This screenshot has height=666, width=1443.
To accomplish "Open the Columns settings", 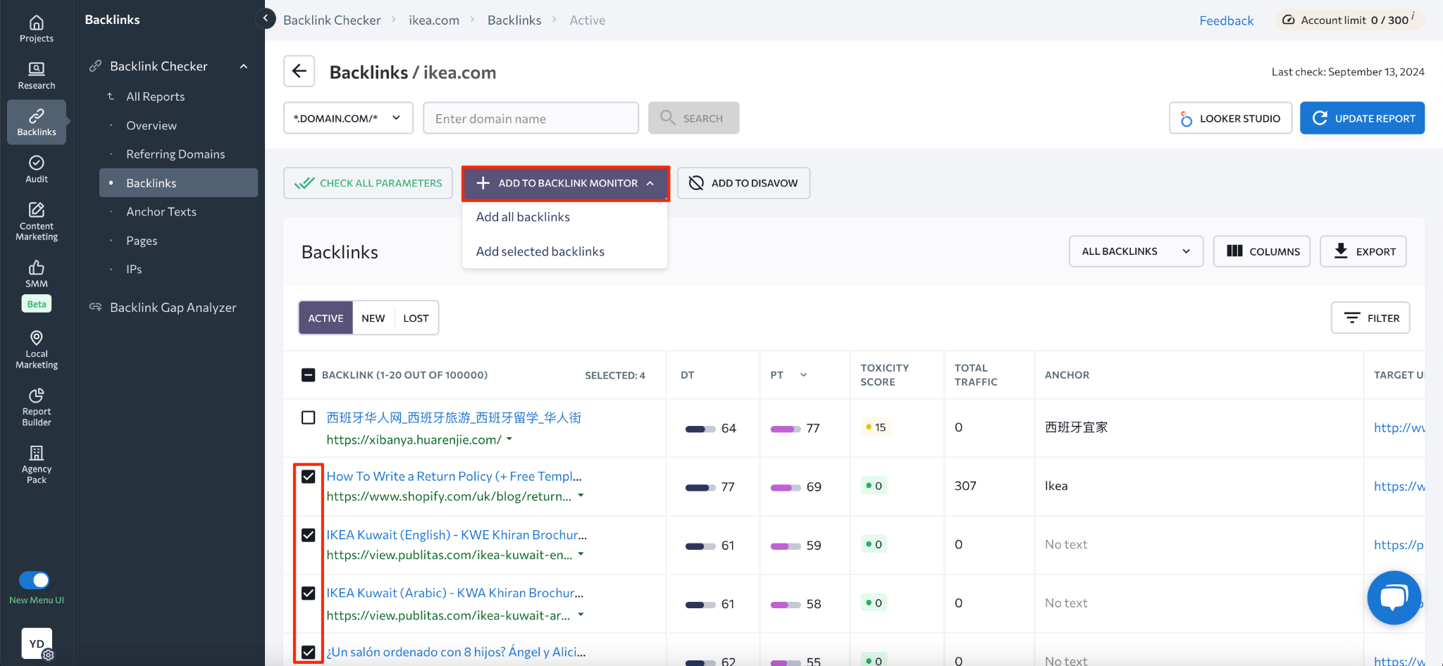I will 1262,251.
